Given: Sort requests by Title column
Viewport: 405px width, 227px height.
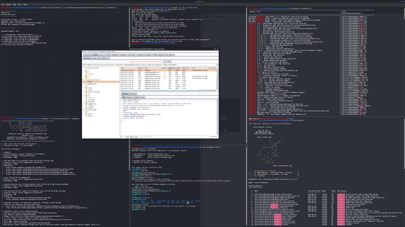Looking at the screenshot, I should pyautogui.click(x=200, y=68).
